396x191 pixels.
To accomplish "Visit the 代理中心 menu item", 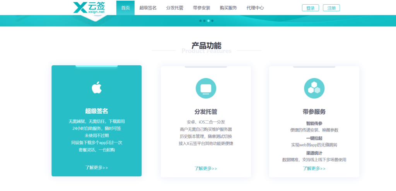I will [255, 8].
